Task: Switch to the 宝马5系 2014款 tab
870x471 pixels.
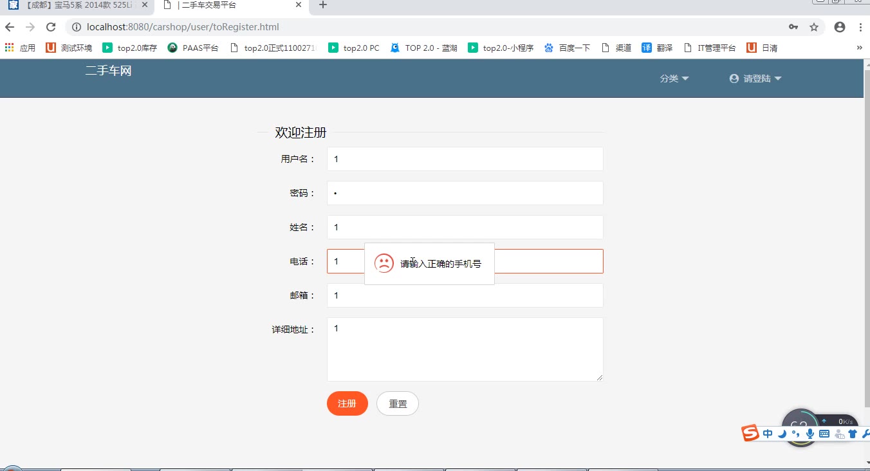Action: tap(77, 5)
